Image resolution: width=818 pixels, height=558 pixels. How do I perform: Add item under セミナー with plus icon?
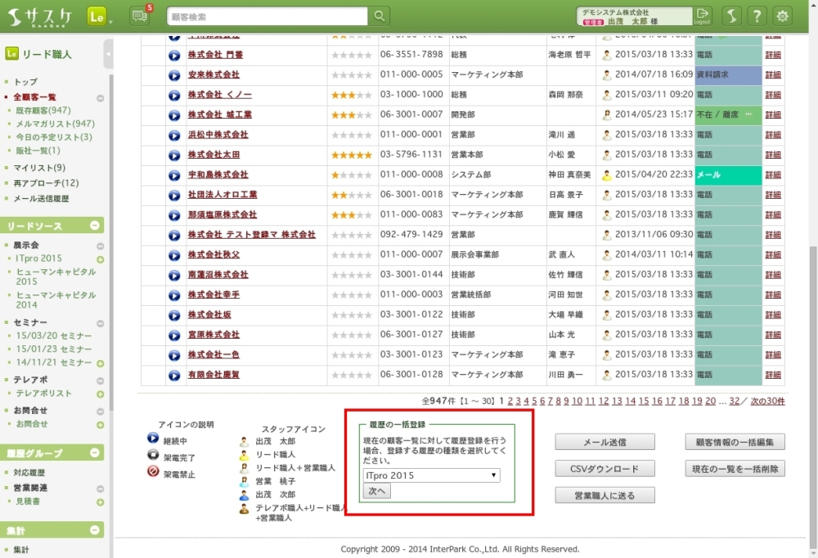101,362
